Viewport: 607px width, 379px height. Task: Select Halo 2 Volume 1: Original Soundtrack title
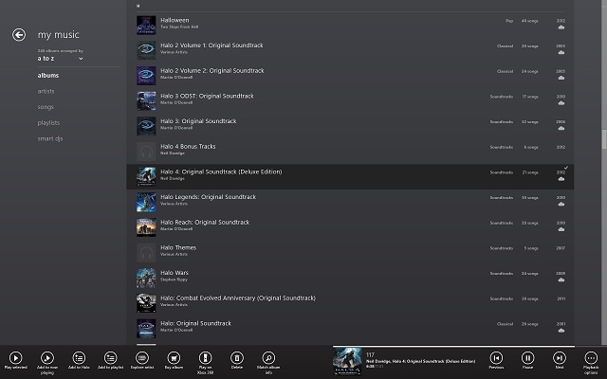(x=212, y=45)
